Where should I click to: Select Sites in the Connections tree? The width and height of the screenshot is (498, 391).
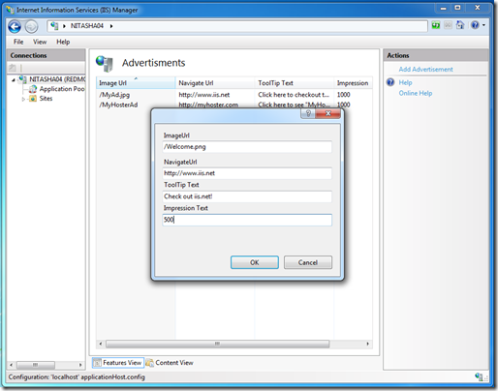pyautogui.click(x=46, y=99)
